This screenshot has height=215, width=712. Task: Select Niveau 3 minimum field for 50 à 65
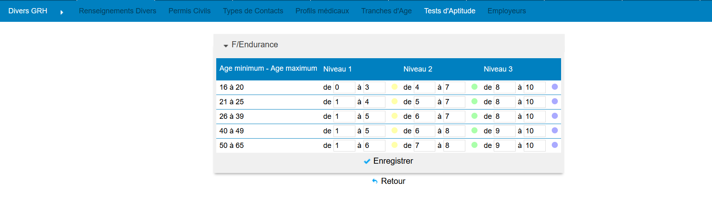click(504, 145)
